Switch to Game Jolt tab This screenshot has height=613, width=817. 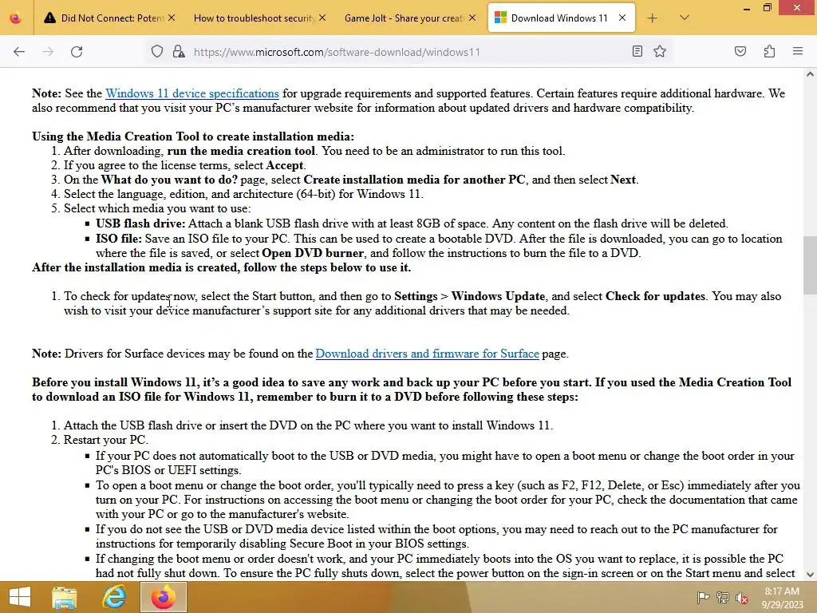[x=405, y=18]
